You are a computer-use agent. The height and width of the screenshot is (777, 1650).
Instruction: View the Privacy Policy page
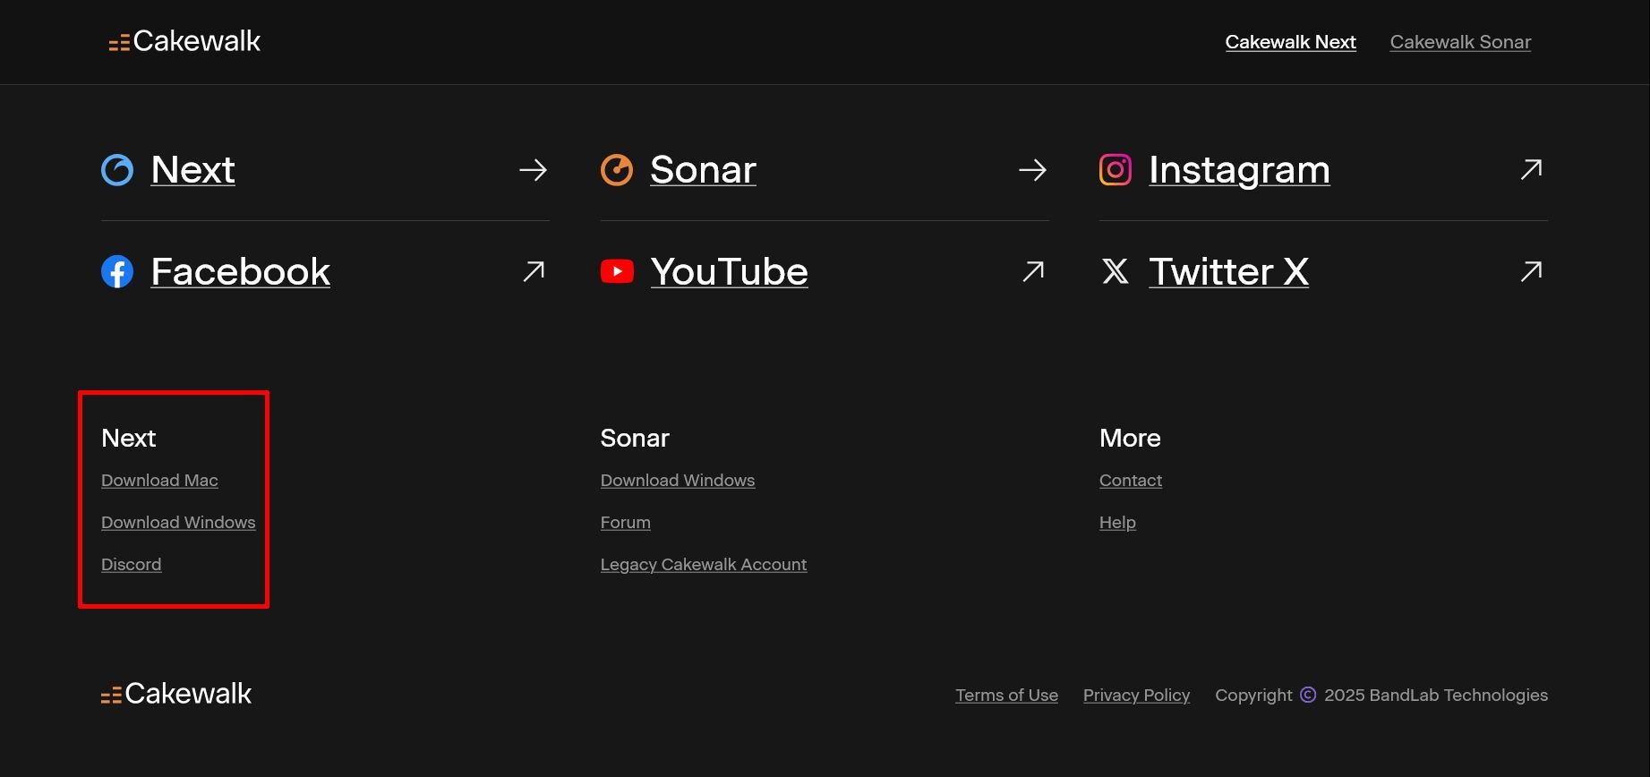pyautogui.click(x=1136, y=696)
